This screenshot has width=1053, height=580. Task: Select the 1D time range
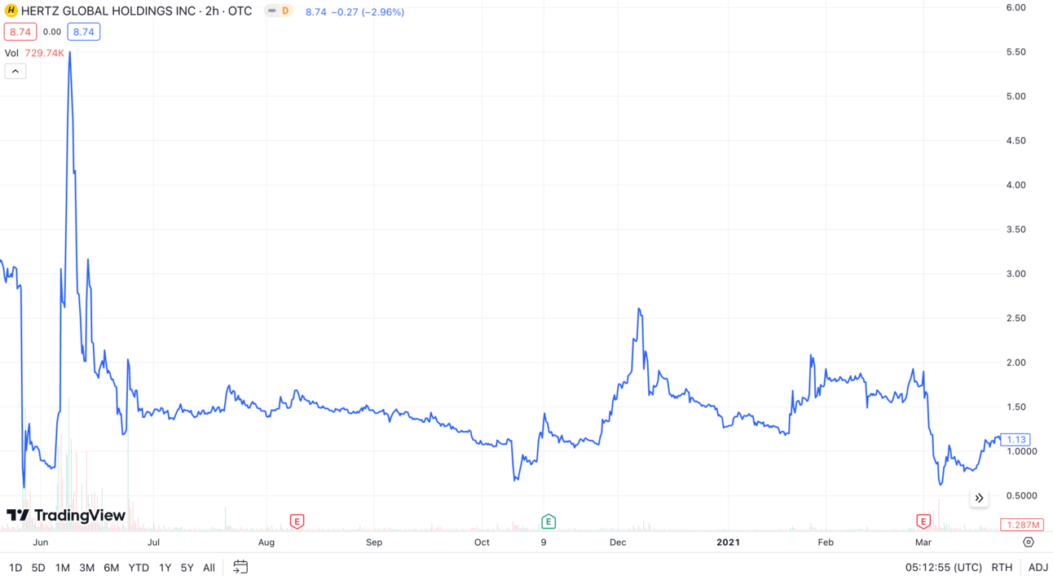15,568
